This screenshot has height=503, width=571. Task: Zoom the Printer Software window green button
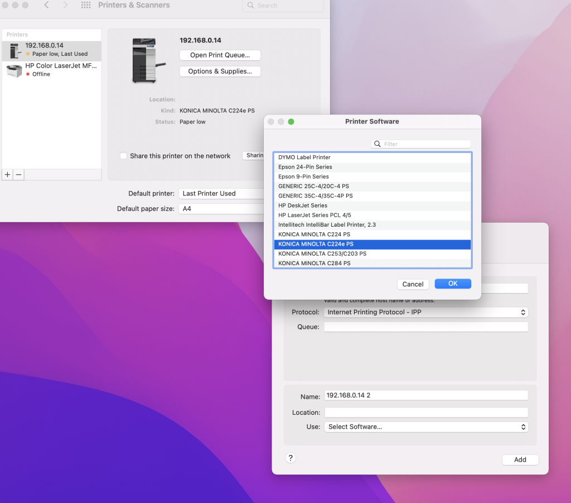pyautogui.click(x=291, y=122)
